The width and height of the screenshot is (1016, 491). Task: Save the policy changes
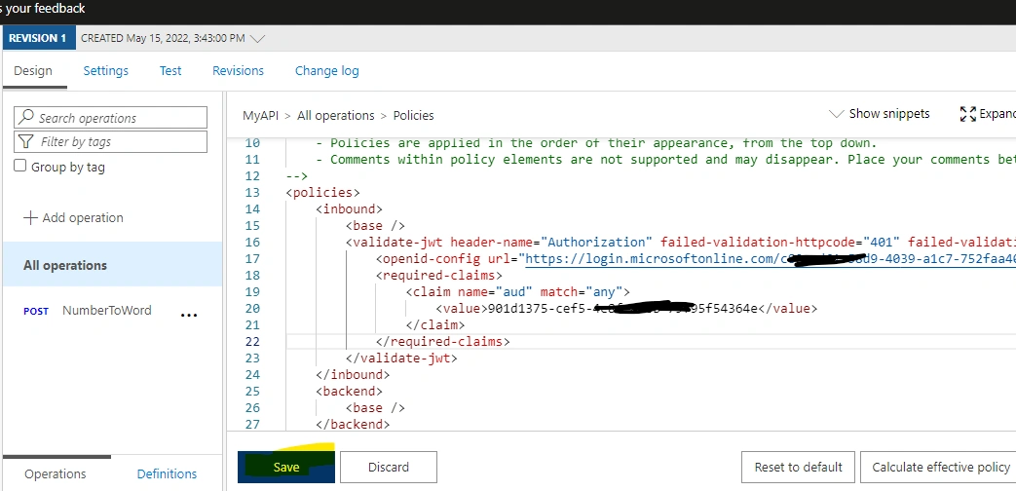point(286,467)
